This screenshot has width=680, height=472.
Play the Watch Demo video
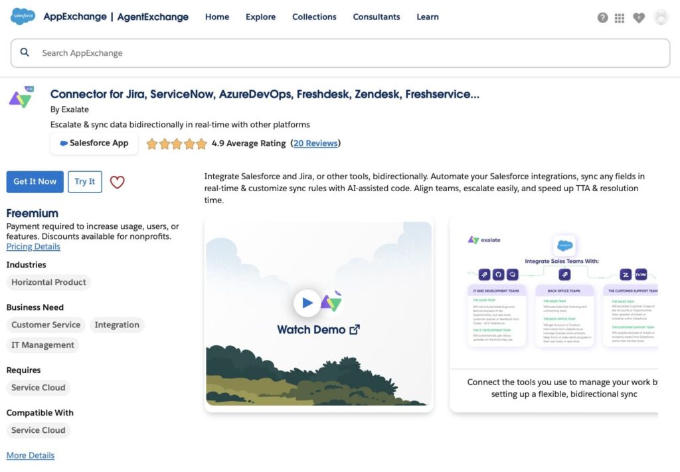coord(307,303)
